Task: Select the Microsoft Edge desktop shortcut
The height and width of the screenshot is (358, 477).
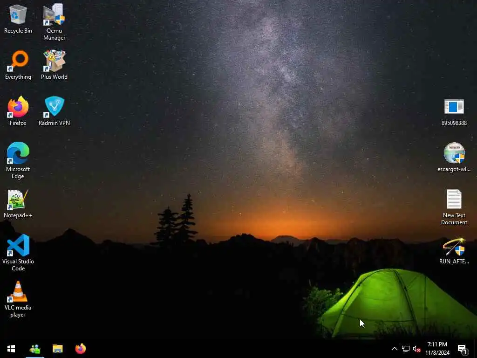Action: [x=18, y=160]
